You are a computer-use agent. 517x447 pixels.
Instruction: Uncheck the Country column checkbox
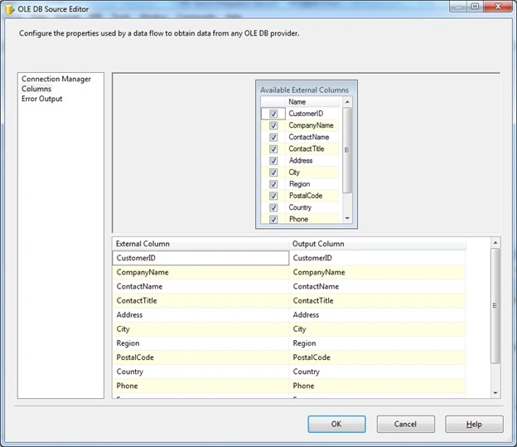pos(273,207)
